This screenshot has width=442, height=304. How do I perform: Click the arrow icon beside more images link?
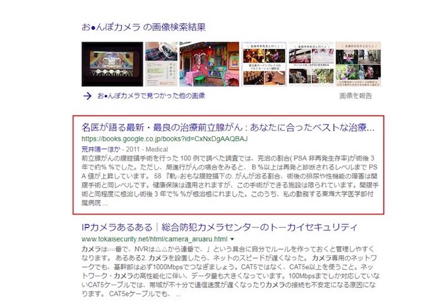pos(87,96)
